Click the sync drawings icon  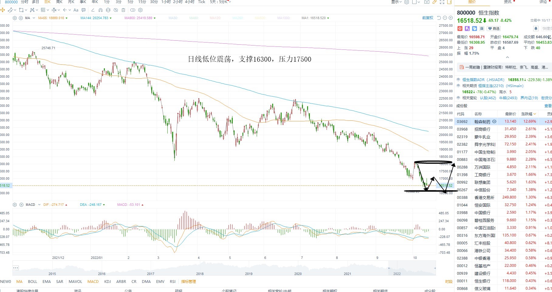tap(108, 10)
